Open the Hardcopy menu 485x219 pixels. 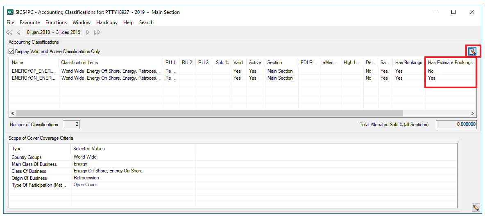[107, 22]
